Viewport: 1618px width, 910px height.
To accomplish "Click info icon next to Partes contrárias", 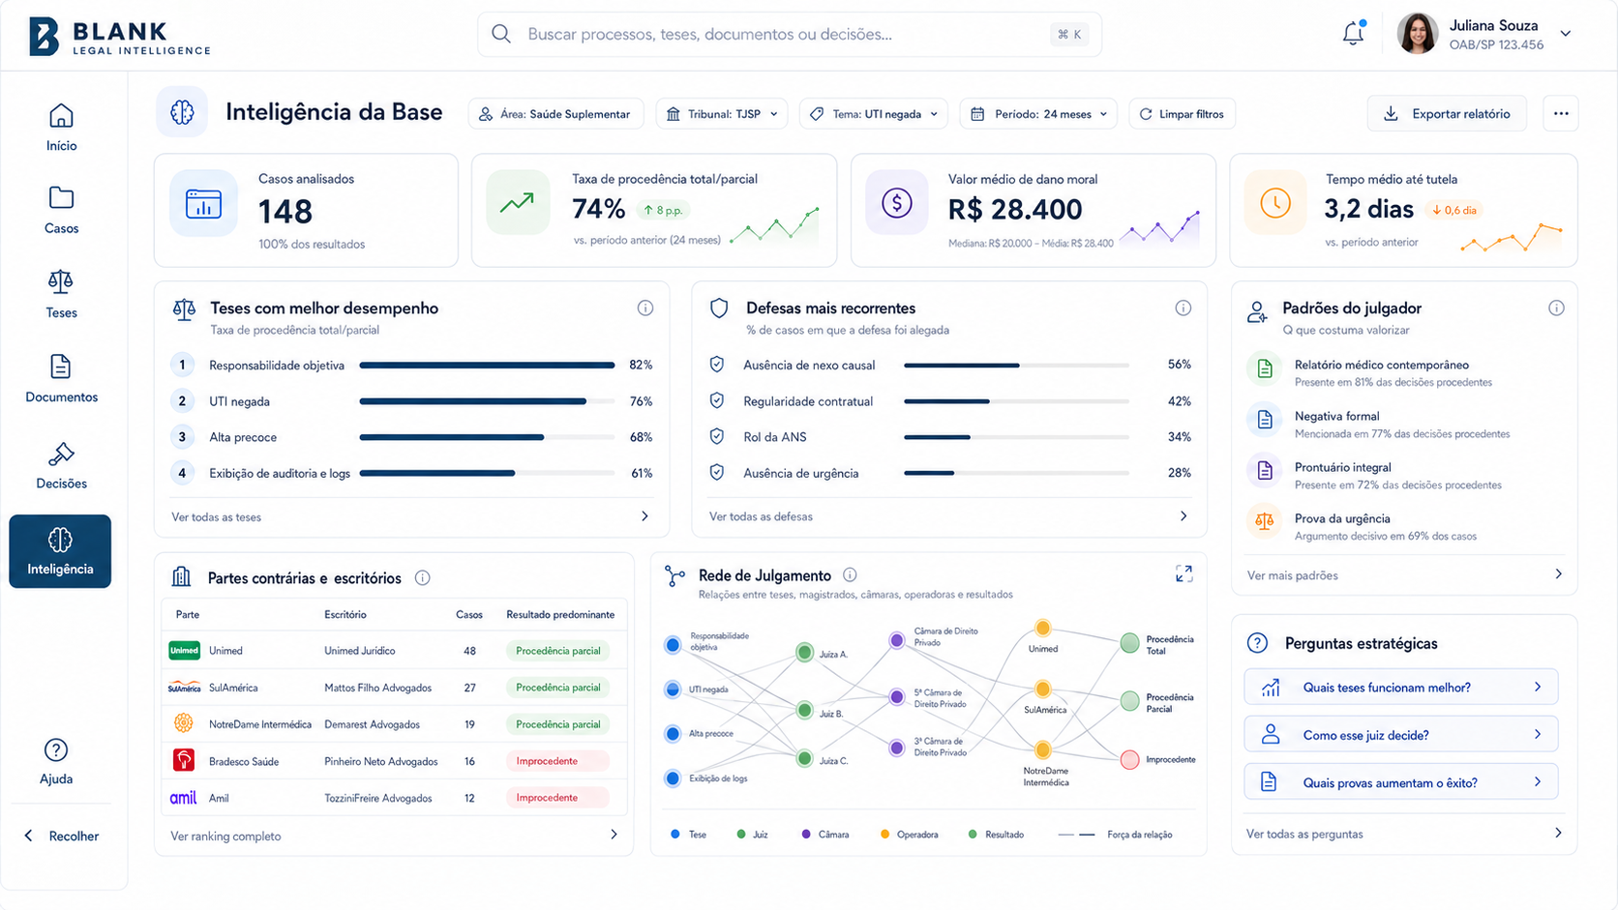I will click(x=423, y=577).
